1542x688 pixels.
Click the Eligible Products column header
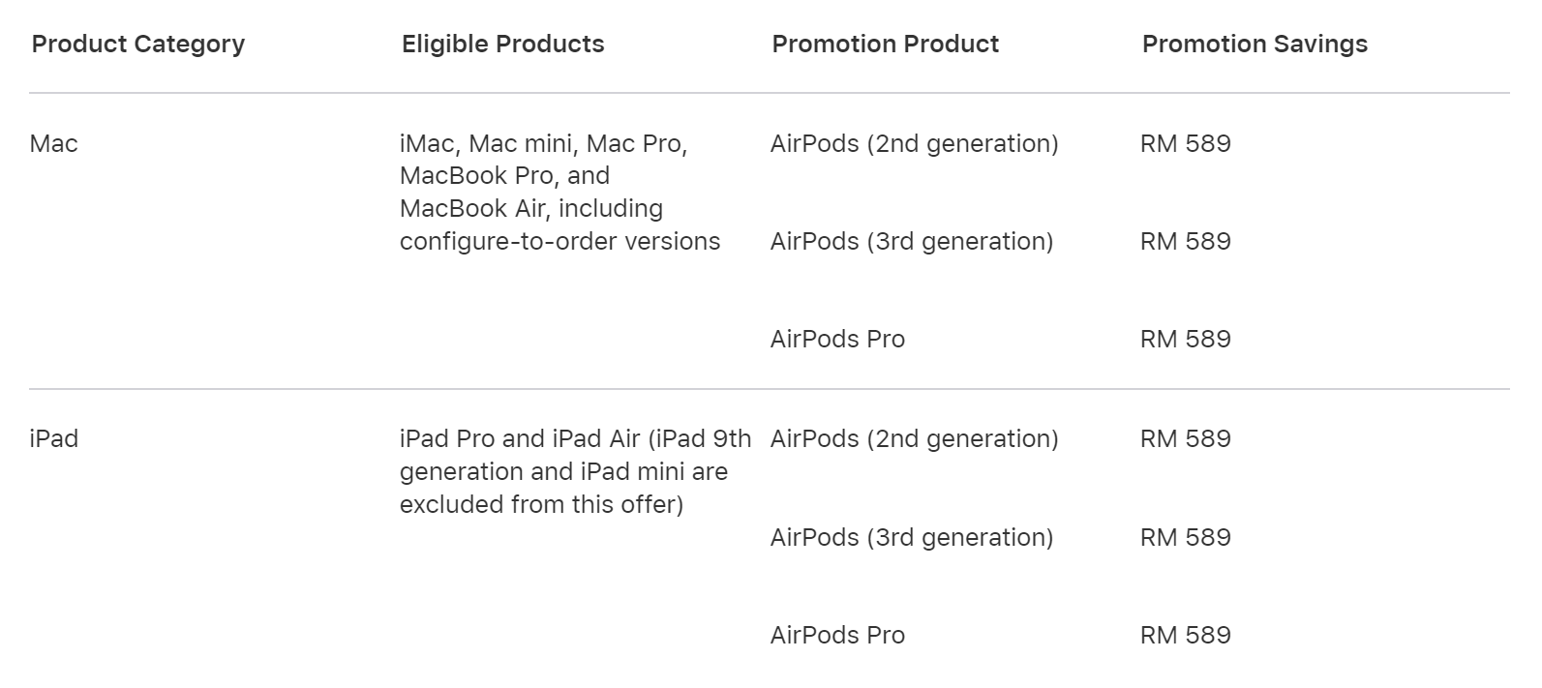pyautogui.click(x=502, y=45)
